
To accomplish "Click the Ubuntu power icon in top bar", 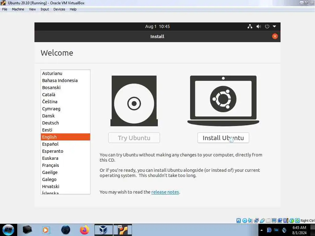I will [x=267, y=26].
